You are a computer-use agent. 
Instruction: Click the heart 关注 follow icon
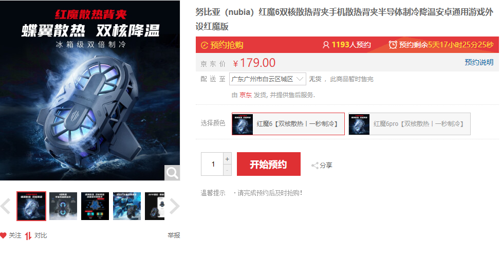click(3, 235)
